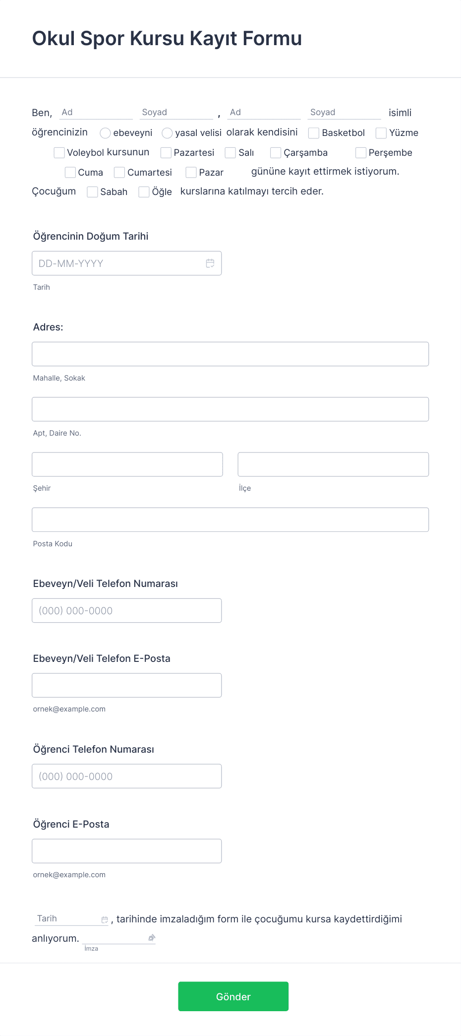The height and width of the screenshot is (1036, 461).
Task: Open the calendar picker for Öğrencinin Doğum Tarihi
Action: (210, 263)
